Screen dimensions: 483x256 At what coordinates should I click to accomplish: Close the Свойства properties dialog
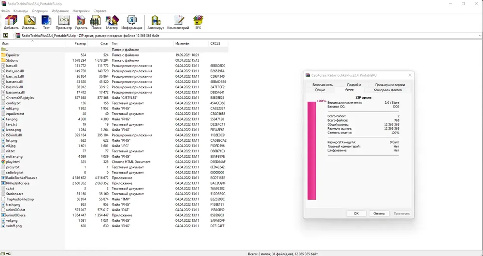tap(410, 75)
